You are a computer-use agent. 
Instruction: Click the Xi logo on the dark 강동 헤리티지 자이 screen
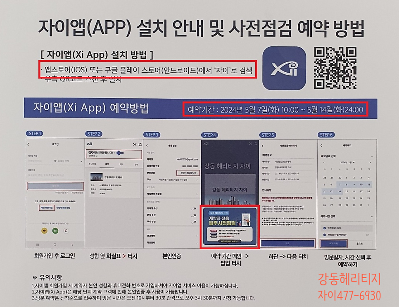click(x=206, y=144)
